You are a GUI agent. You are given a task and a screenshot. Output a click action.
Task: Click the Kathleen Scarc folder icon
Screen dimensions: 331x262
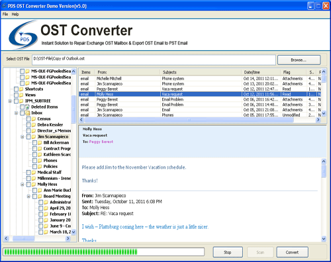40,155
